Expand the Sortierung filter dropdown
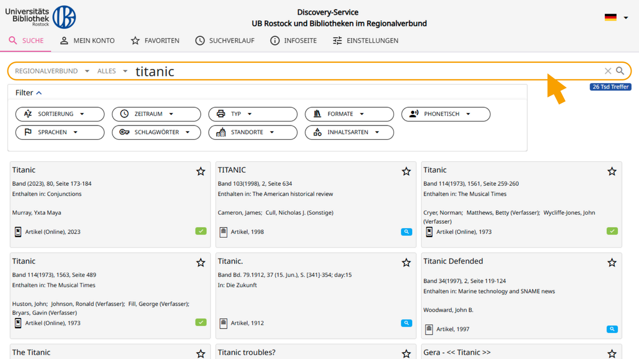Viewport: 639px width, 359px height. pyautogui.click(x=60, y=114)
